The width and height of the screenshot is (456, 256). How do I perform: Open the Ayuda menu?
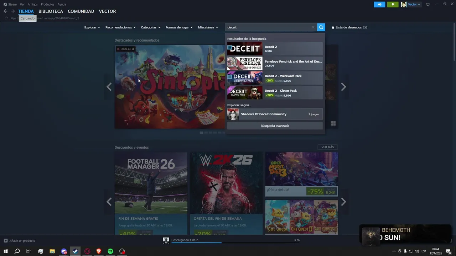[62, 4]
